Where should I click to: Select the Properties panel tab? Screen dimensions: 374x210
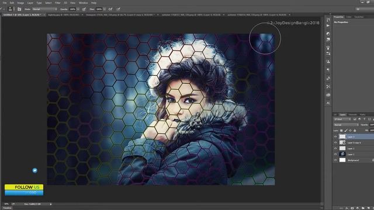click(x=339, y=17)
